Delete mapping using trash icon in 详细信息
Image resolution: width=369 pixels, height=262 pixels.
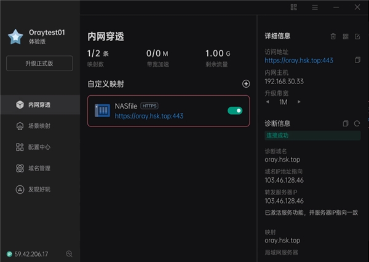[333, 36]
